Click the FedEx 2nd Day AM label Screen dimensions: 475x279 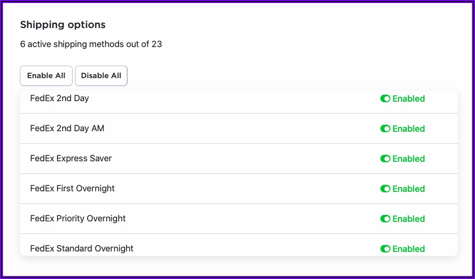[x=67, y=128]
